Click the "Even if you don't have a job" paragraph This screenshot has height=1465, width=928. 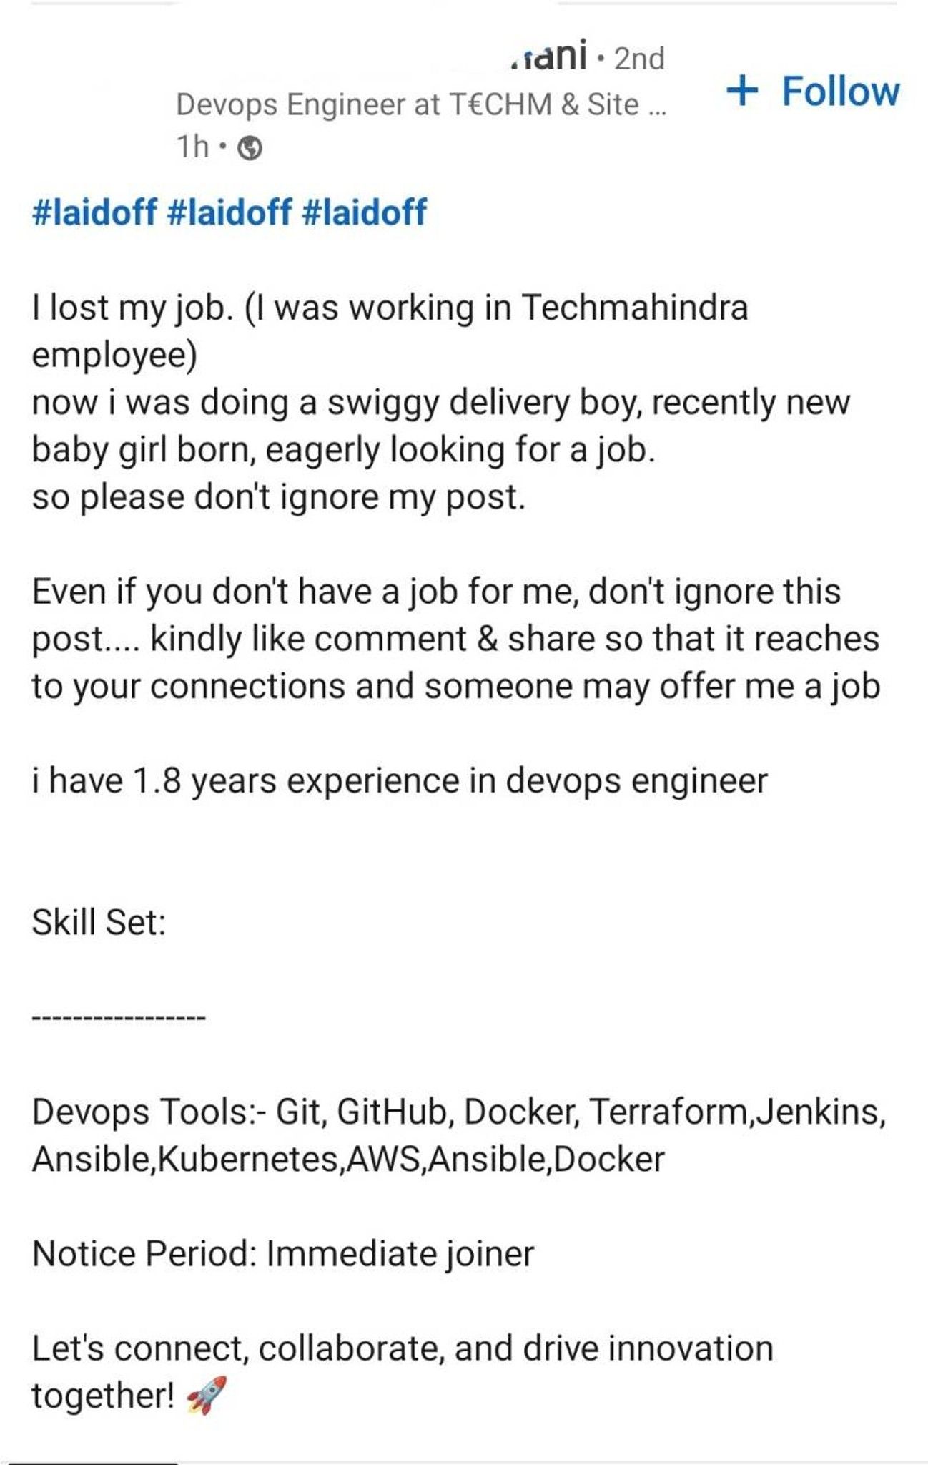(455, 638)
